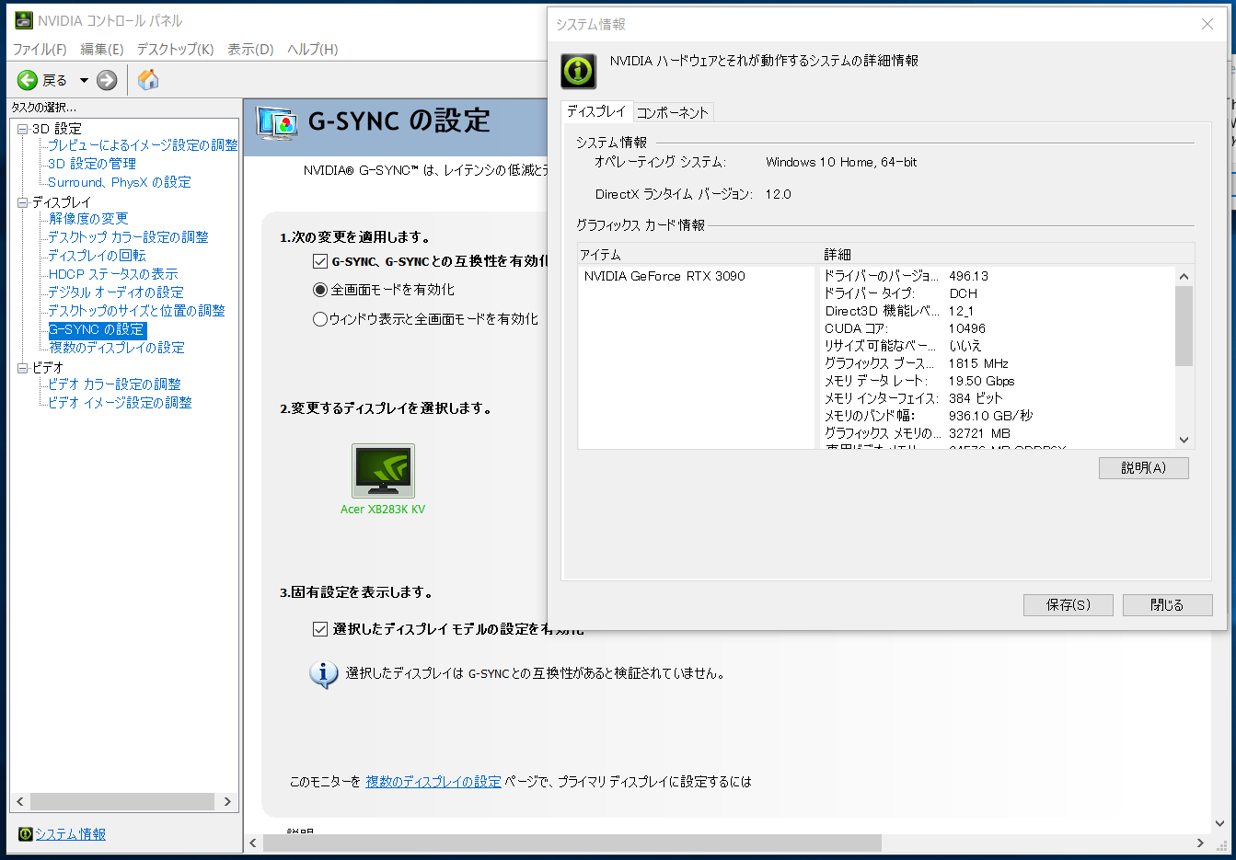Click the 説明(A) button

point(1144,468)
